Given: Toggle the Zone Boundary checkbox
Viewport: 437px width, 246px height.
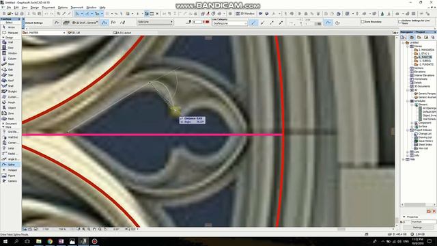Looking at the screenshot, I should click(363, 21).
